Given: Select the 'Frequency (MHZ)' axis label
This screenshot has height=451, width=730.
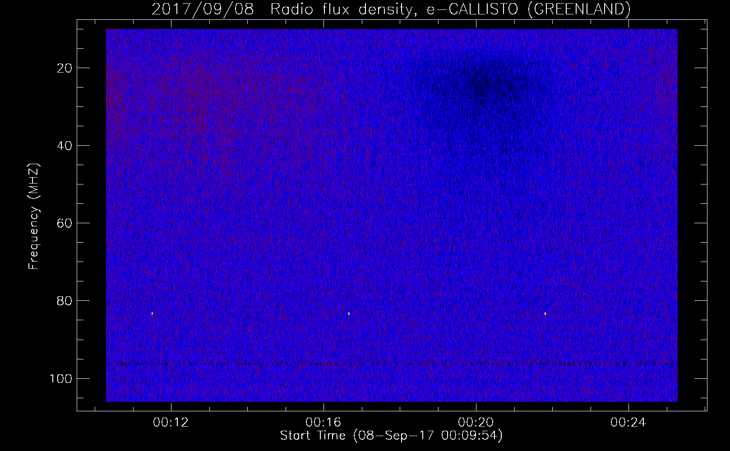Looking at the screenshot, I should coord(34,216).
